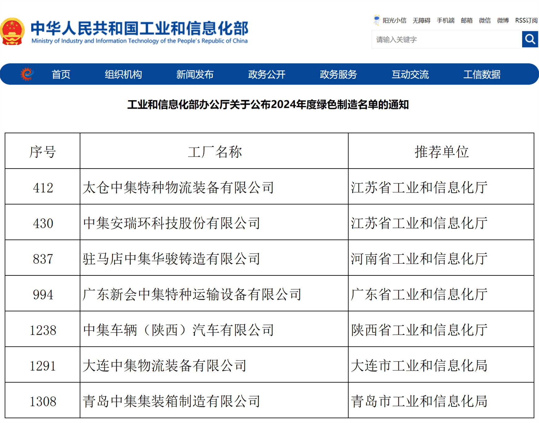The image size is (539, 423).
Task: Click the 微信 link
Action: pyautogui.click(x=485, y=20)
